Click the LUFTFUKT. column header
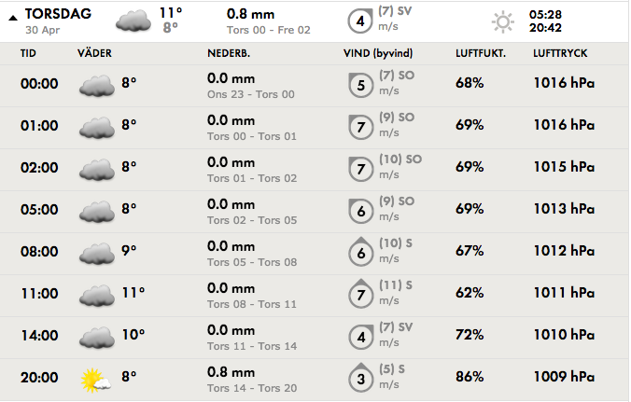This screenshot has width=631, height=402. (481, 53)
